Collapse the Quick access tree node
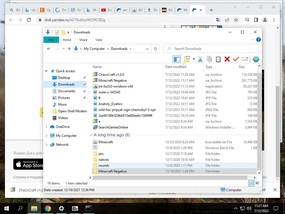The image size is (285, 214). [46, 71]
